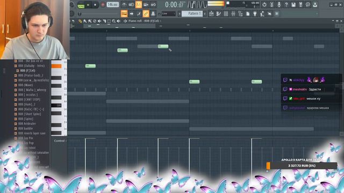Image resolution: width=344 pixels, height=193 pixels.
Task: Toggle the note/clip grouping icon
Action: 139,14
